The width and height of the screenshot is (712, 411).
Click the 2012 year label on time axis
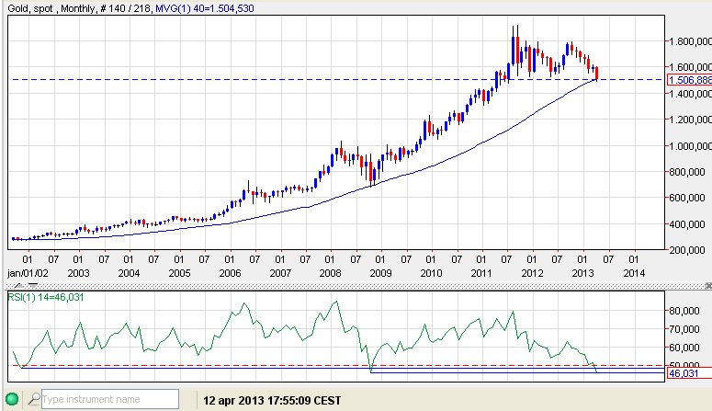coord(532,273)
